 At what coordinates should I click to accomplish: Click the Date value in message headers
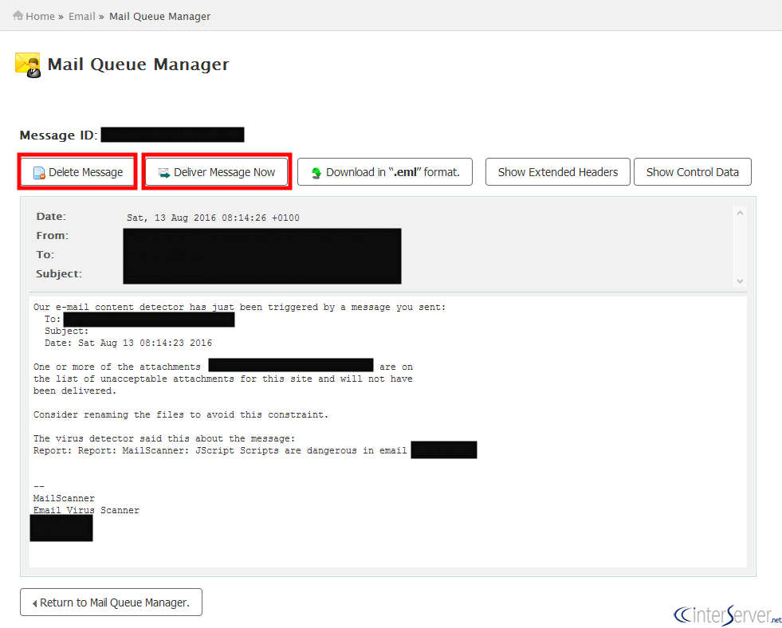213,218
